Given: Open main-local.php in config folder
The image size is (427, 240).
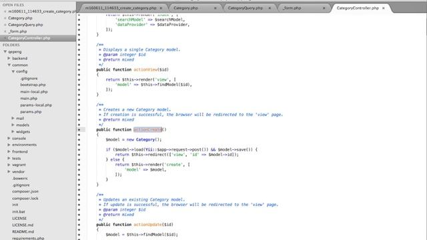Looking at the screenshot, I should [x=34, y=92].
